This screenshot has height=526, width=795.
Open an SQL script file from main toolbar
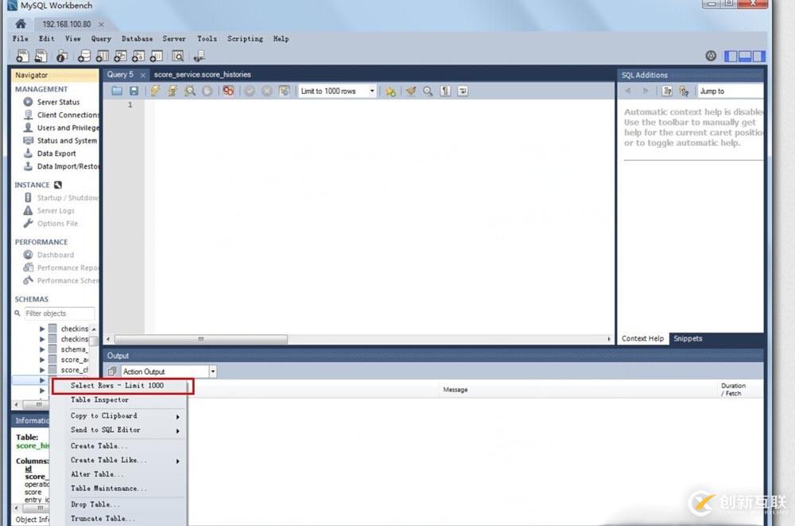click(41, 56)
